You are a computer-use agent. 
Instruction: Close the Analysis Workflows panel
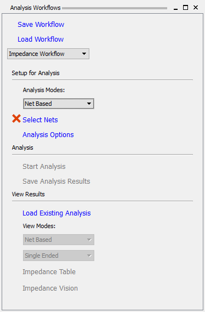tap(196, 8)
